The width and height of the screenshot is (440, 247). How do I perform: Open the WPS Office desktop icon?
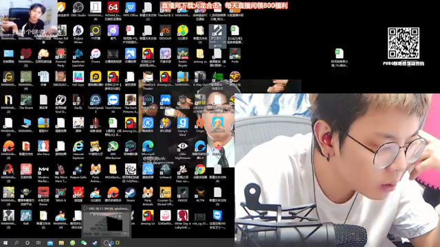[131, 9]
